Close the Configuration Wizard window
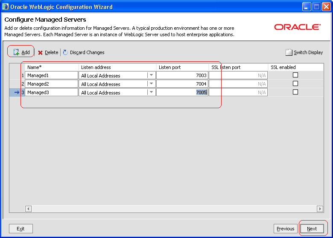The width and height of the screenshot is (333, 238). [x=326, y=7]
